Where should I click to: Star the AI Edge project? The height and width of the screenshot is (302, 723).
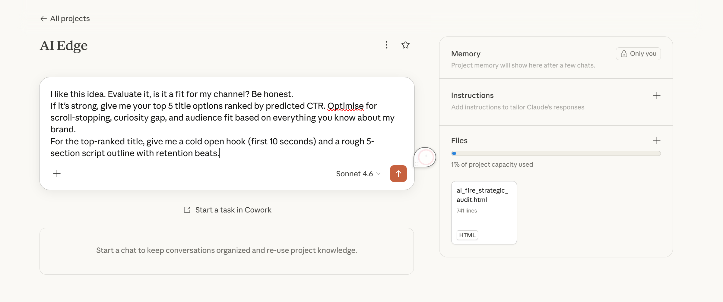point(405,45)
